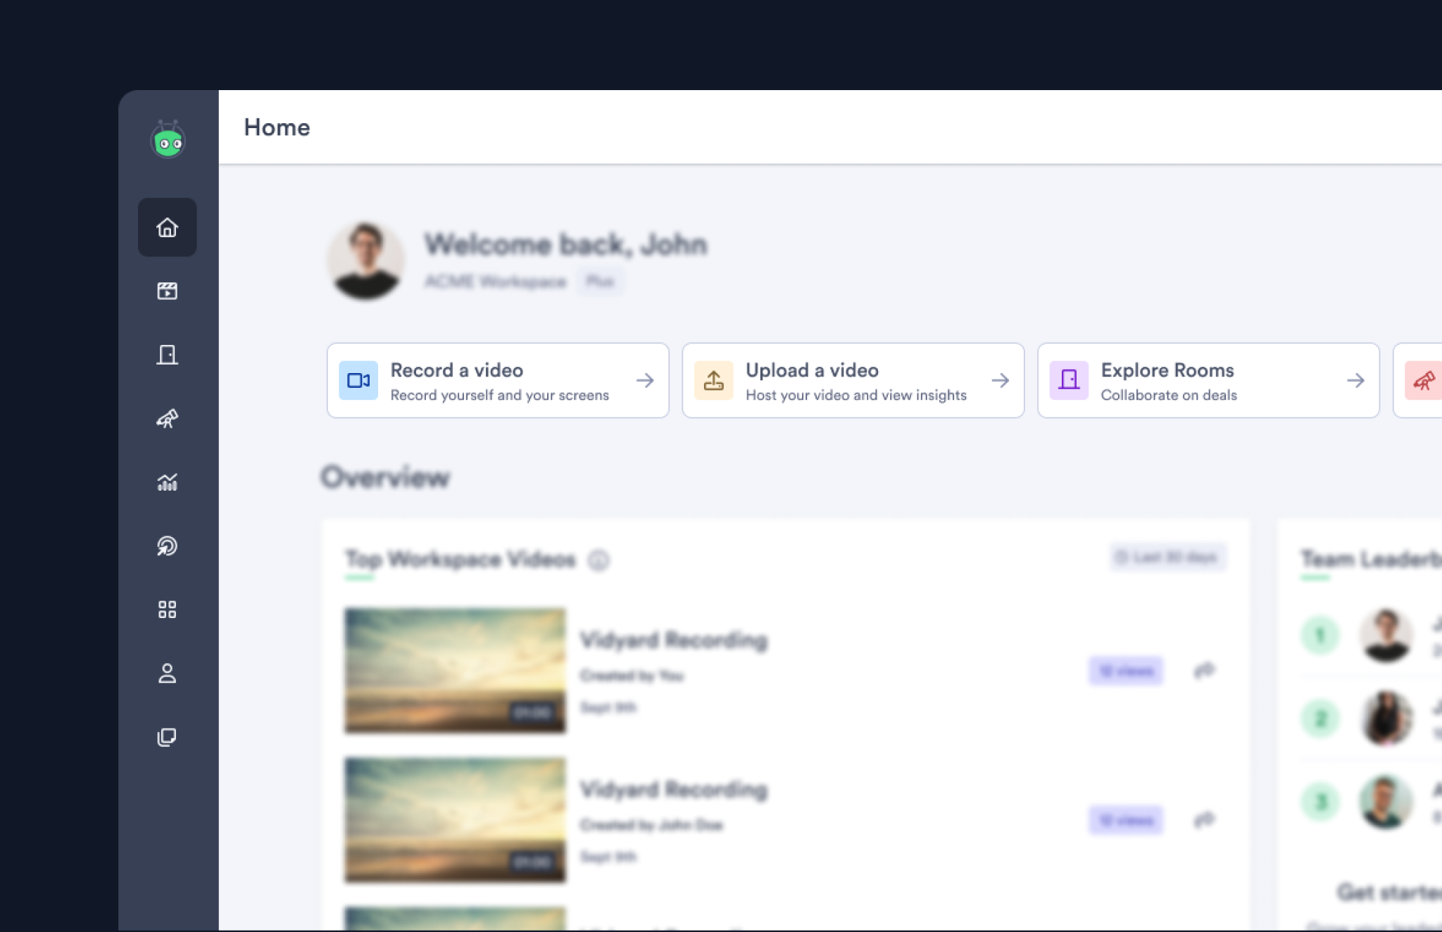This screenshot has width=1442, height=932.
Task: Click the Record a video arrow button
Action: coord(646,380)
